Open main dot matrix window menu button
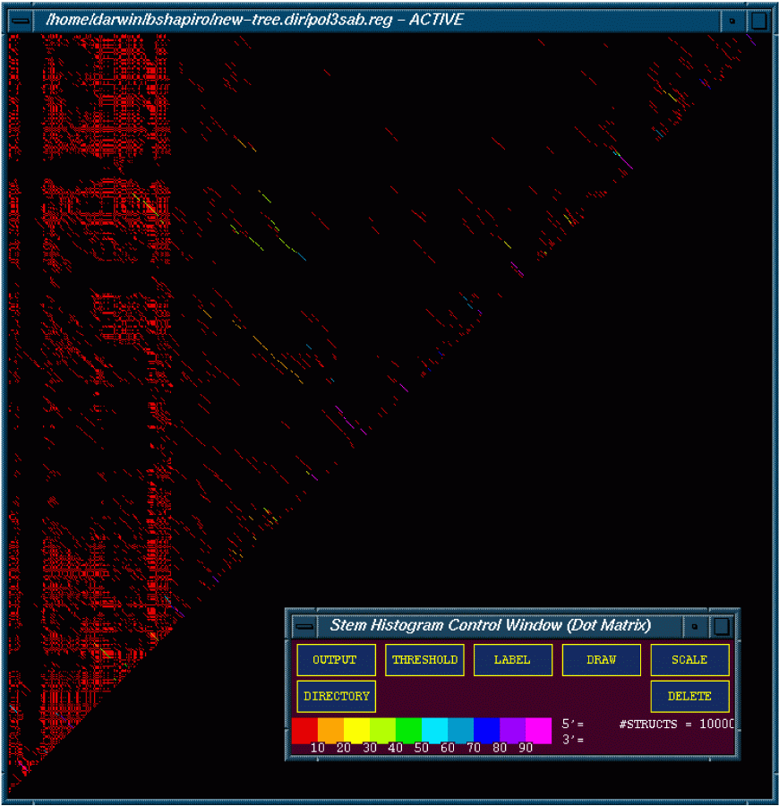The width and height of the screenshot is (779, 806). point(19,20)
